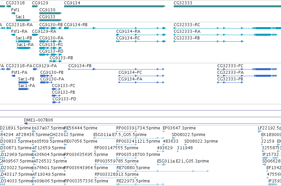Click the CG9133 gene label

point(47,17)
